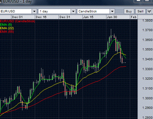Viewport: 153px width, 119px height.
Task: Click the 1.3600 price axis label
Action: pos(148,40)
